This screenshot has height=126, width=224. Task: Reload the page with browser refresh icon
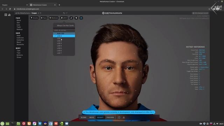click(x=10, y=9)
